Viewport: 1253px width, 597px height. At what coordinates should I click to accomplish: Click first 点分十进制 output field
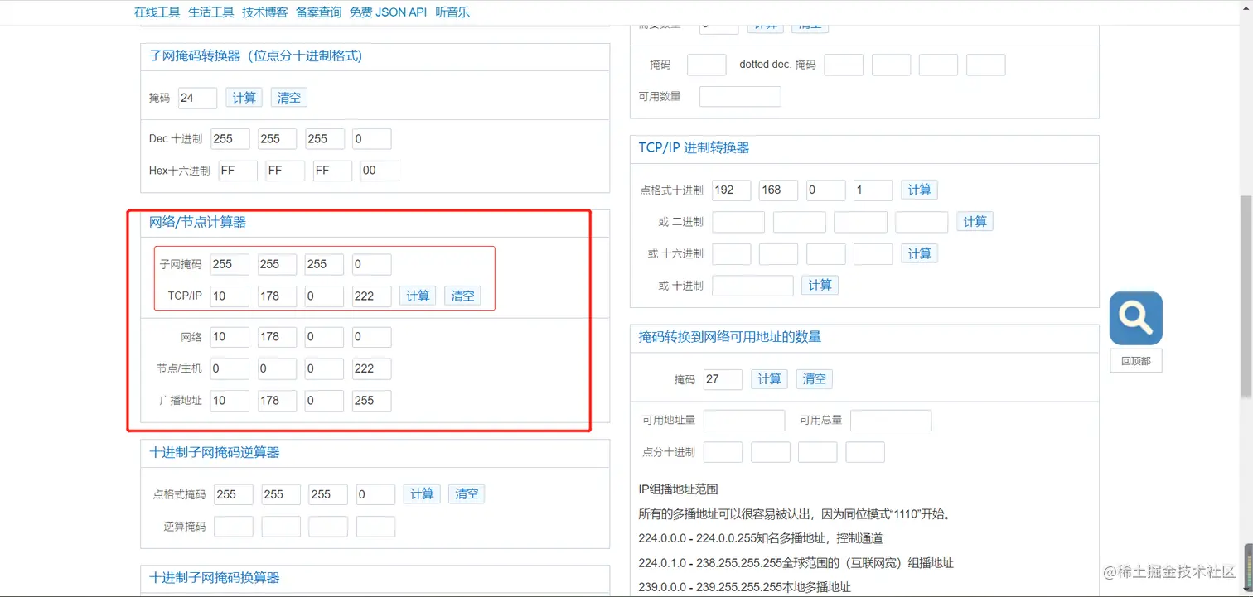tap(723, 452)
